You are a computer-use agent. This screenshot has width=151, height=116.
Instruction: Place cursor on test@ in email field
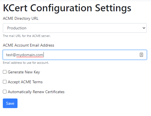pos(11,55)
